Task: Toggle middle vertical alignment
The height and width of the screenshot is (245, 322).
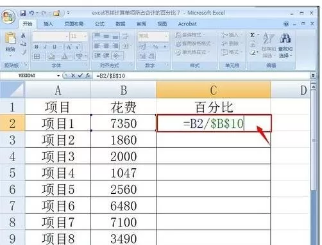Action: click(x=106, y=36)
